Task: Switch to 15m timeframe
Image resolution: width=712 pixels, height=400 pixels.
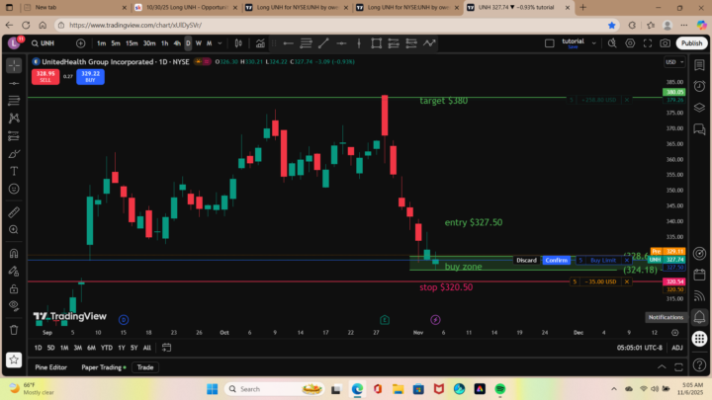Action: click(132, 43)
